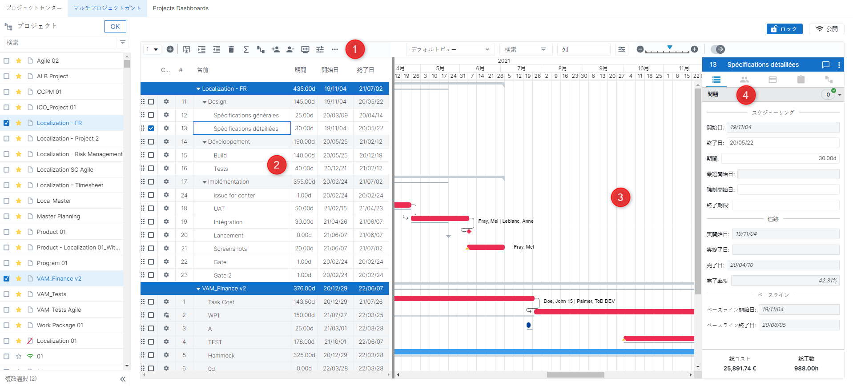The image size is (853, 386).
Task: Collapse the Développement task group
Action: pos(205,142)
